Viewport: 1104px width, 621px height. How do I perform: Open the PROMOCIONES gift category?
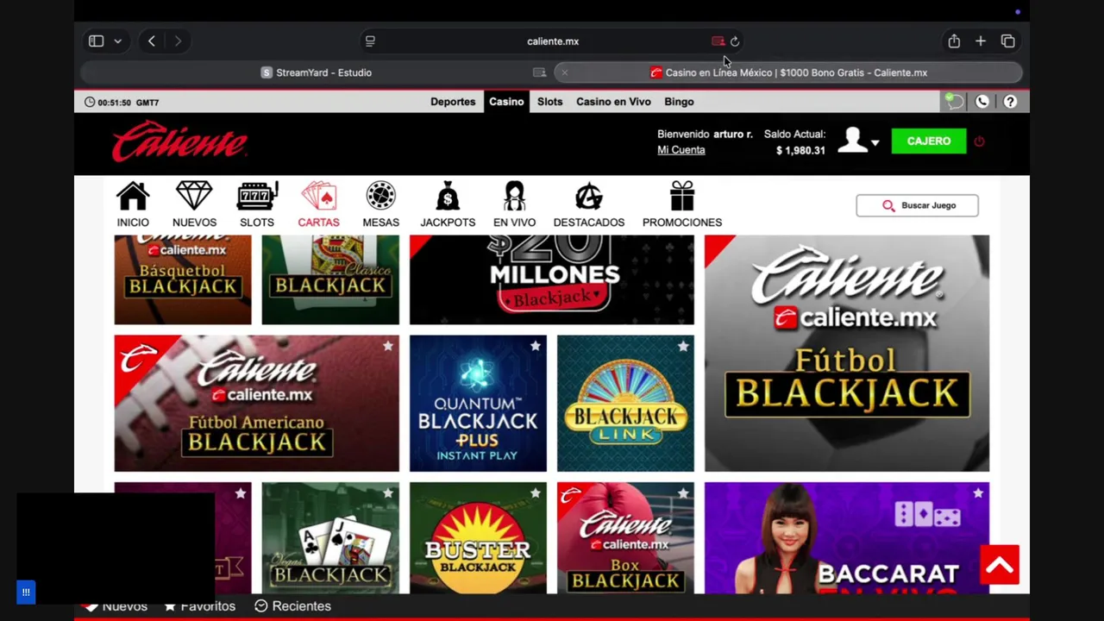(x=682, y=205)
